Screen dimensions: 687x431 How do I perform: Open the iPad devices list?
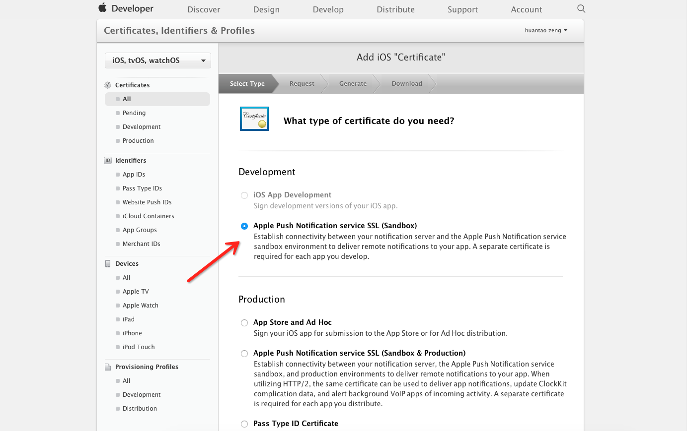point(129,319)
